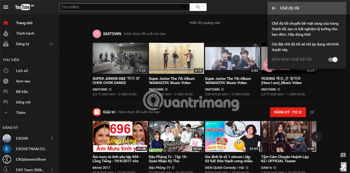
Task: Open Gia đình là số 1 sitcom title
Action: (228, 159)
